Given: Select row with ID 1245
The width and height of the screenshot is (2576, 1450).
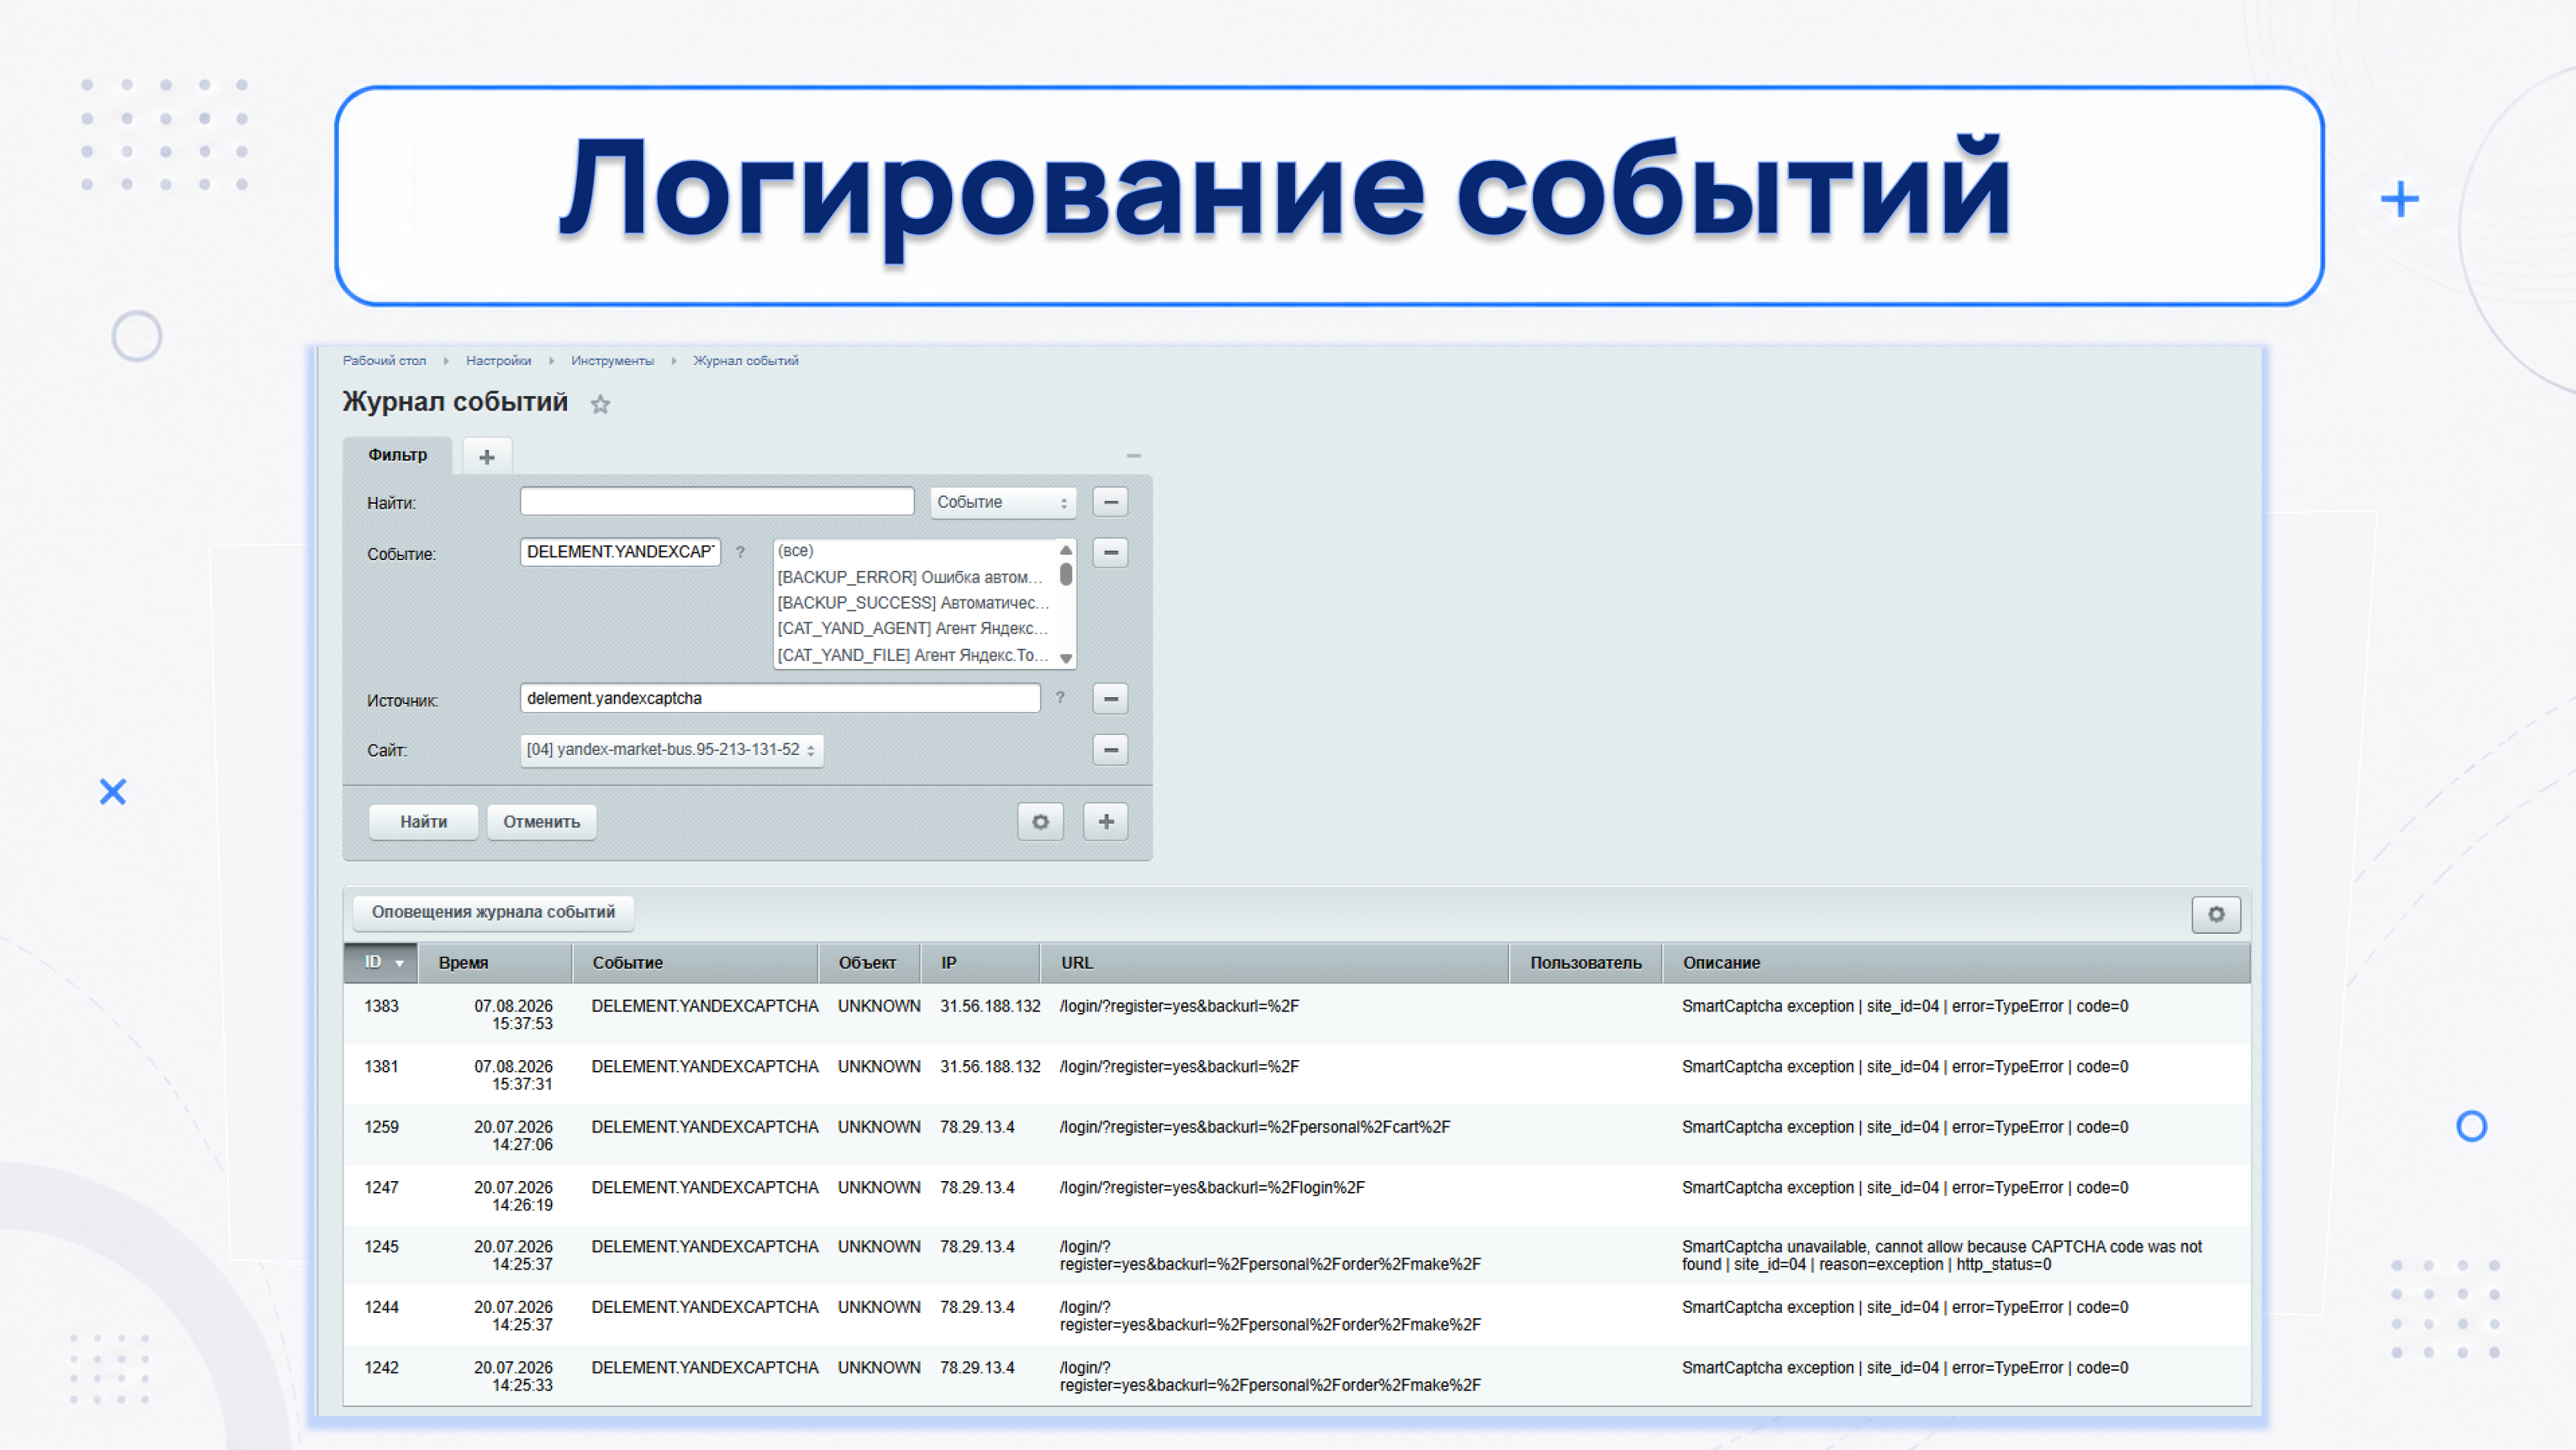Looking at the screenshot, I should coord(1296,1255).
